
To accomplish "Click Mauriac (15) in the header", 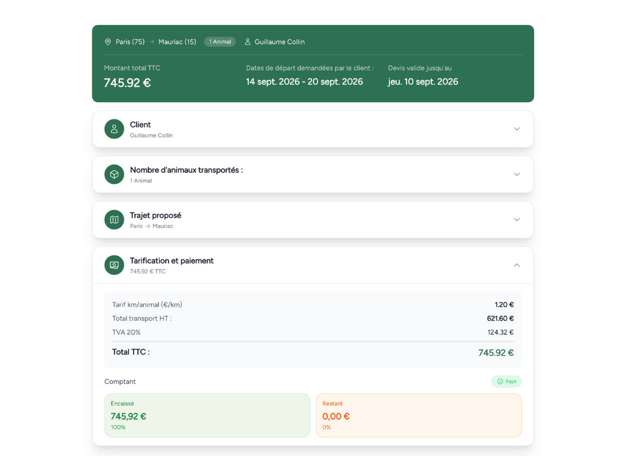I will (x=177, y=42).
